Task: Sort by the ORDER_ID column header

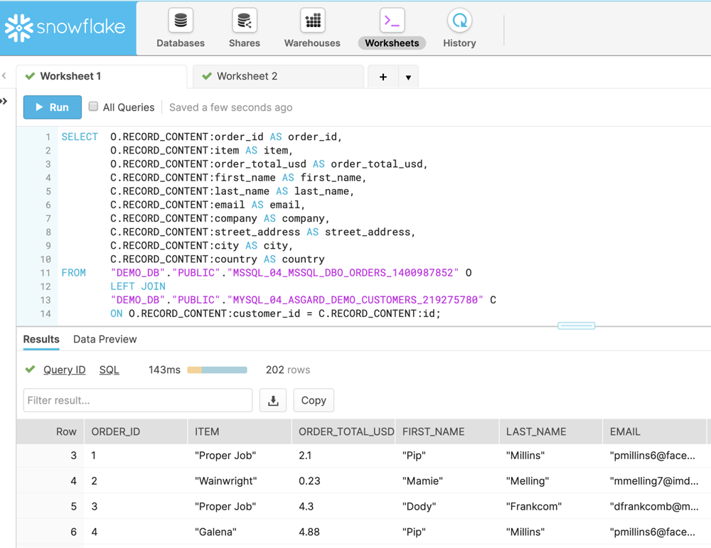Action: pyautogui.click(x=136, y=431)
